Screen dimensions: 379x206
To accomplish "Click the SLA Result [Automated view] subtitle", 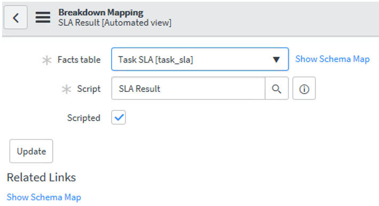I will [115, 23].
